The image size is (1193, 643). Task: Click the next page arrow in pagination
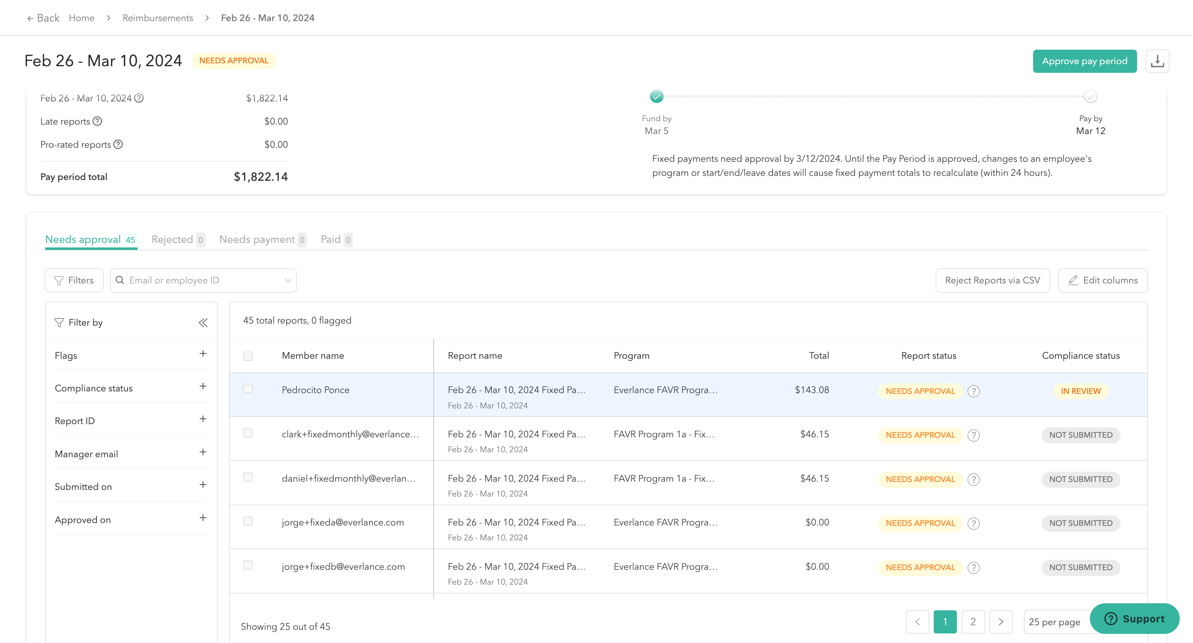coord(1000,622)
